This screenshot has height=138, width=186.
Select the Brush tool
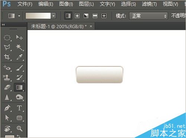[19, 68]
